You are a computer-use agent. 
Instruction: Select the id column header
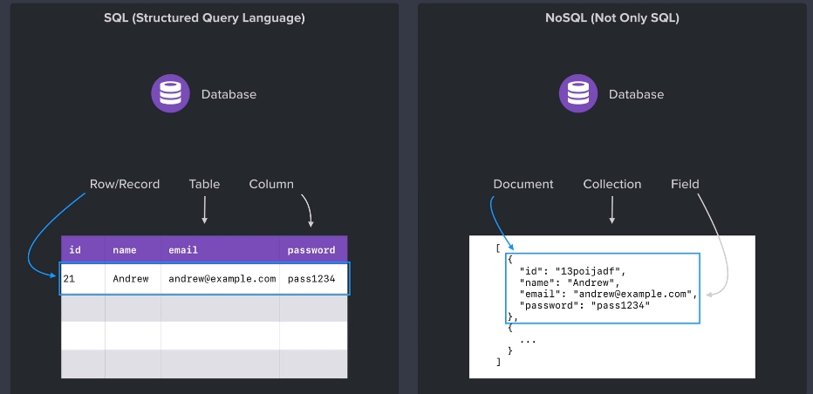click(x=75, y=250)
